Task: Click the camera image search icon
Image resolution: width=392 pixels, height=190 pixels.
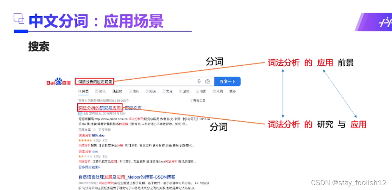Action: [x=208, y=81]
